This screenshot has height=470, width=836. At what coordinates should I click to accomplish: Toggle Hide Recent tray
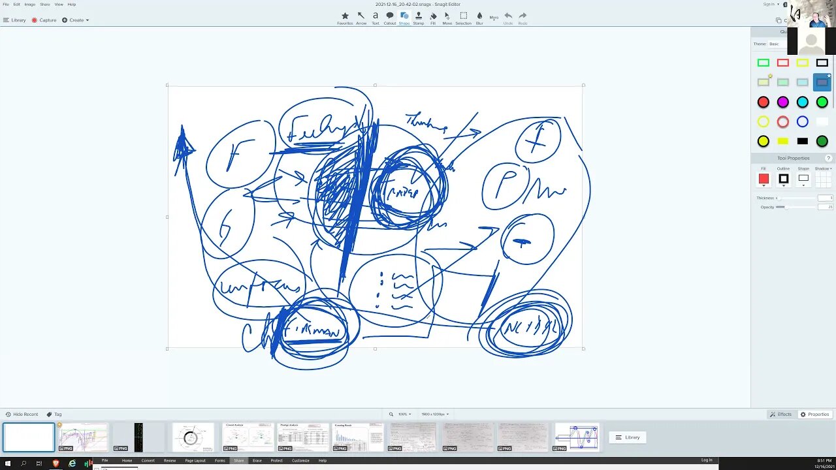(x=22, y=415)
